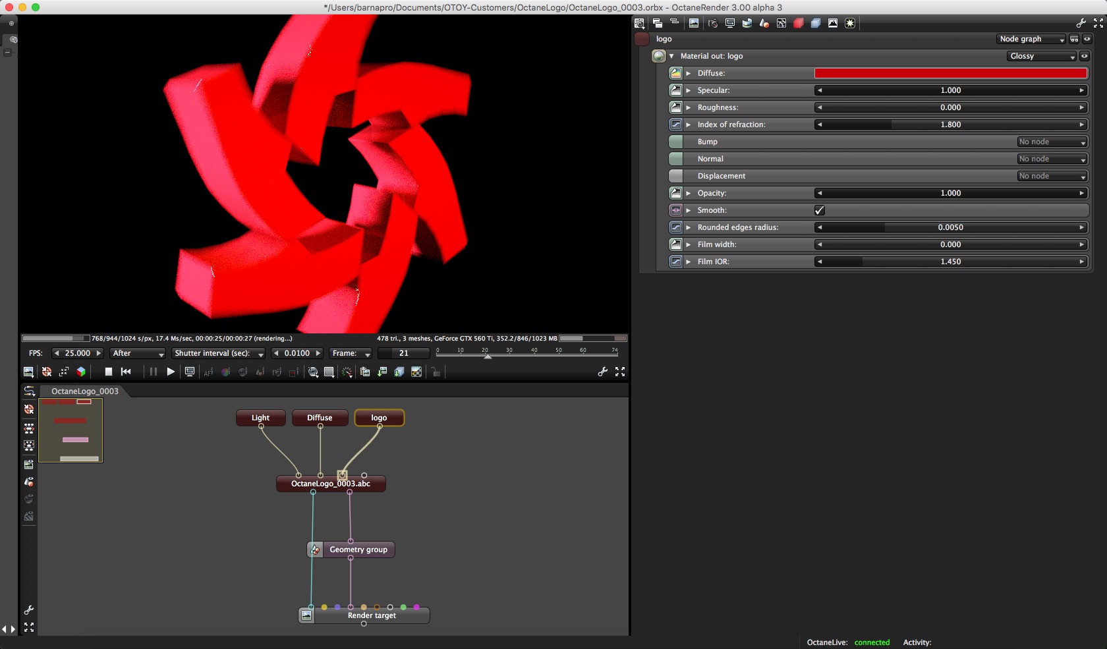Click the red cube icon in inspector toolbar
This screenshot has width=1107, height=649.
pos(799,23)
